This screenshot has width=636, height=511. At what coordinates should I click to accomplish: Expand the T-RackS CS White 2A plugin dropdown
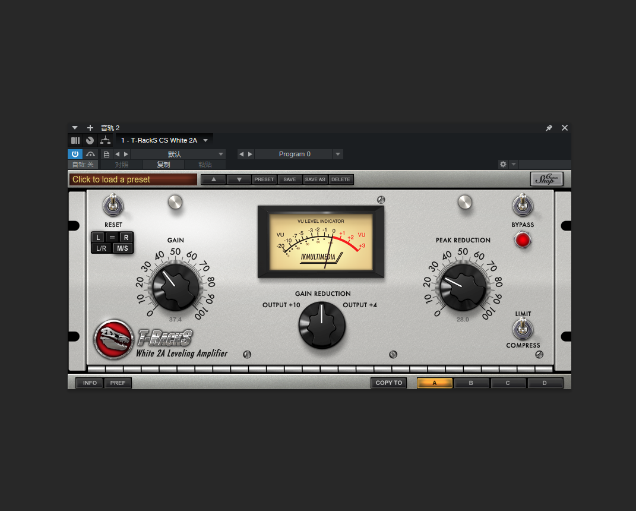coord(205,140)
